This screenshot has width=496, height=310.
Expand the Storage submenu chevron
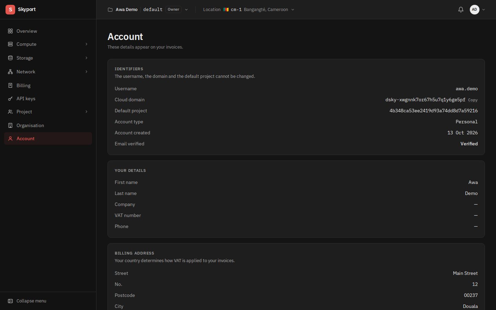click(x=86, y=58)
